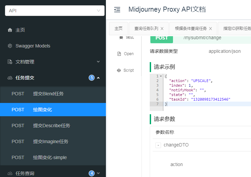Select the 绘图变化 POST entry

[53, 110]
